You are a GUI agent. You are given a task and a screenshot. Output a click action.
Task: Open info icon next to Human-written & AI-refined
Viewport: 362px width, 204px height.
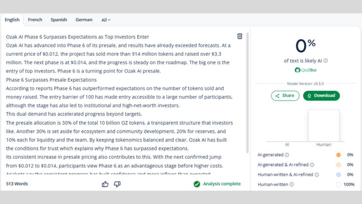coord(317,175)
